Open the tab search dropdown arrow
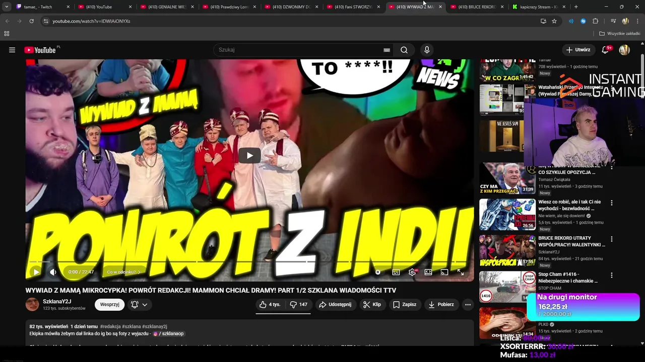Image resolution: width=645 pixels, height=362 pixels. click(x=7, y=7)
